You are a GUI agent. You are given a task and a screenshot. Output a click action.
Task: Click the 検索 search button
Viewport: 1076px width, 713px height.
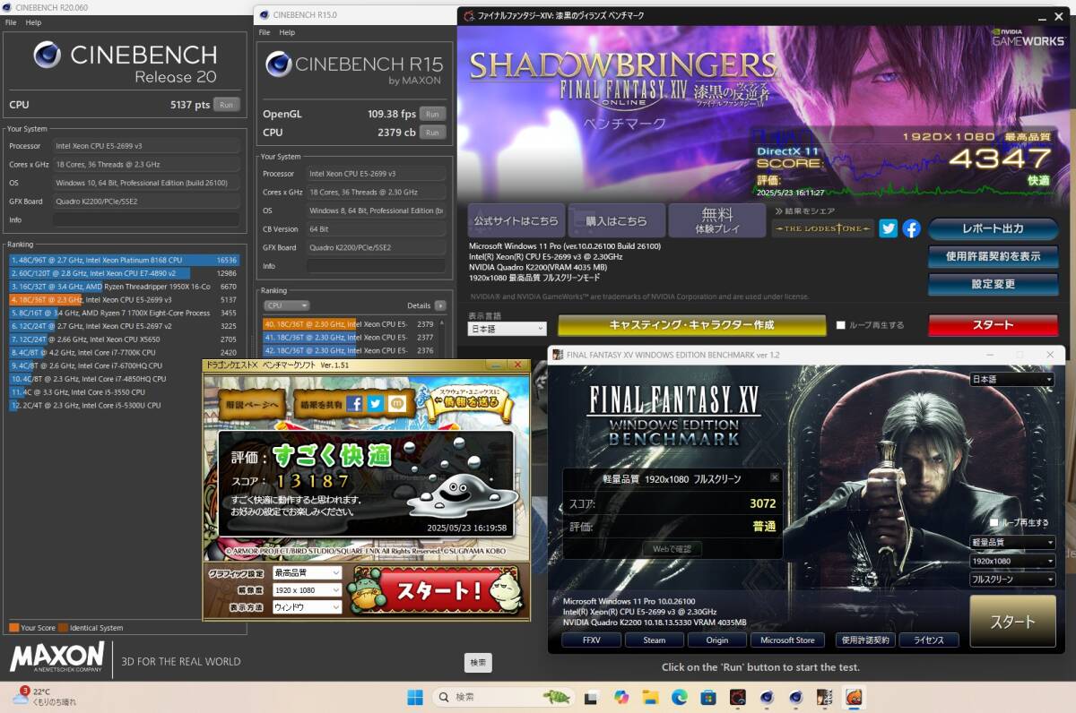(x=478, y=663)
